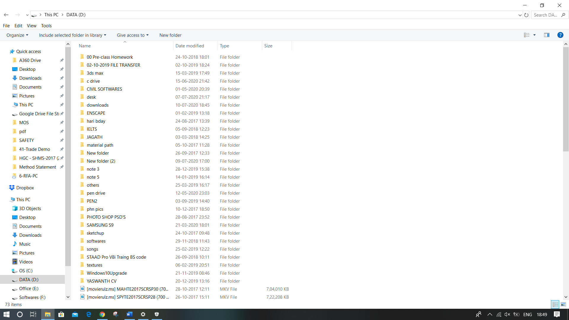Click the New folder button
This screenshot has width=569, height=320.
pos(170,35)
